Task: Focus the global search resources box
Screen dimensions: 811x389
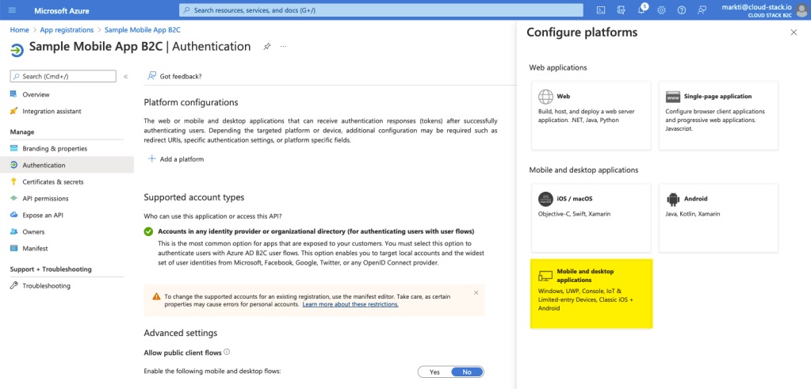Action: click(381, 10)
